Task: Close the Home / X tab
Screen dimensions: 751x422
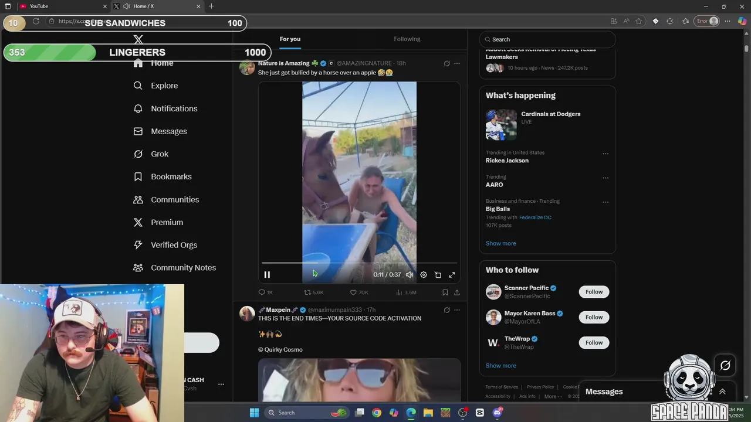Action: point(198,6)
